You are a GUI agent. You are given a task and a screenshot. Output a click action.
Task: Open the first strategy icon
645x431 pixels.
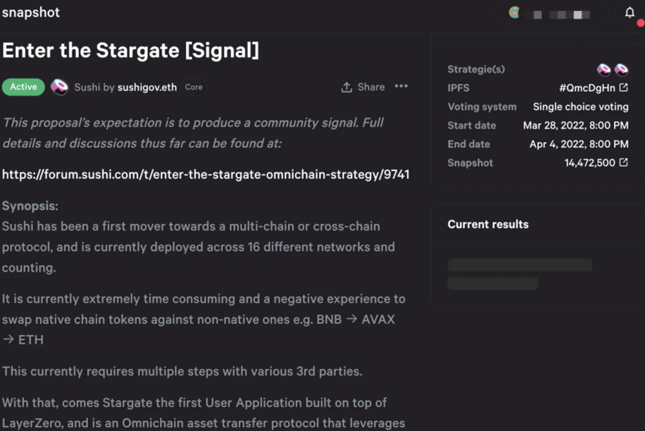[603, 69]
